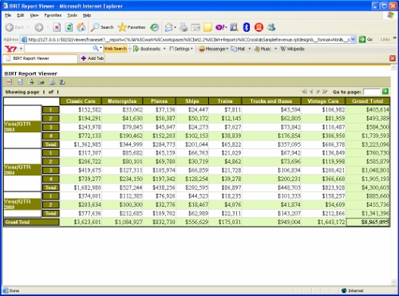Click the yellow note icon in browser toolbar
This screenshot has width=399, height=296.
tap(207, 27)
